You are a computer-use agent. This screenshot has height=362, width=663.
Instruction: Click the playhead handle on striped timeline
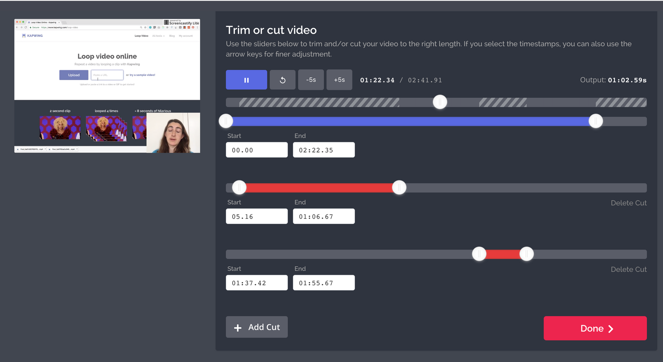[440, 102]
